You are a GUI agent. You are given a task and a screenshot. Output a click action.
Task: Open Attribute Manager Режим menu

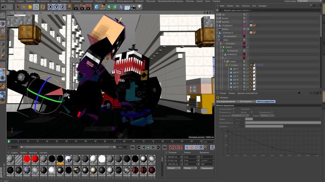pyautogui.click(x=223, y=93)
